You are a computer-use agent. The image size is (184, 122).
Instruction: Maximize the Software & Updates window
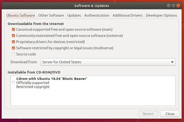point(173,6)
